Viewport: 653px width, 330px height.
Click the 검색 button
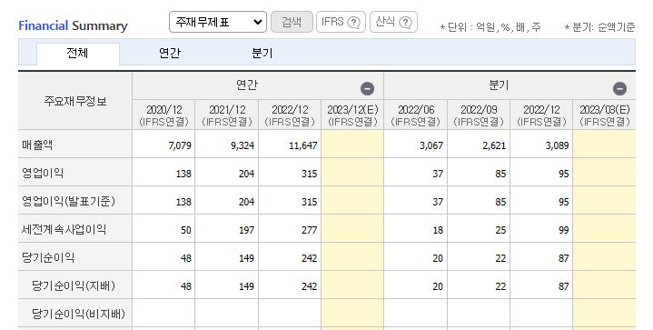point(292,22)
